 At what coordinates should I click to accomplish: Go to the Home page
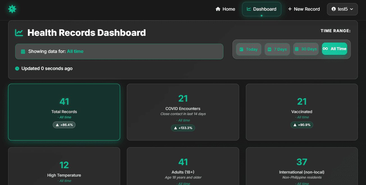[x=225, y=9]
